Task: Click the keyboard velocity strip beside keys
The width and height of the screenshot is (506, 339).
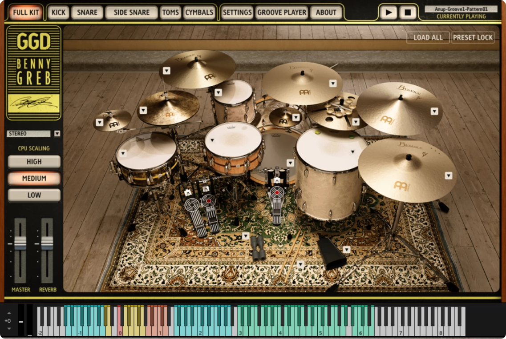Action: pyautogui.click(x=29, y=319)
